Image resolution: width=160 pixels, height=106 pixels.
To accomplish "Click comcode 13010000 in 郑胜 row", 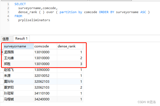I will (45, 64).
